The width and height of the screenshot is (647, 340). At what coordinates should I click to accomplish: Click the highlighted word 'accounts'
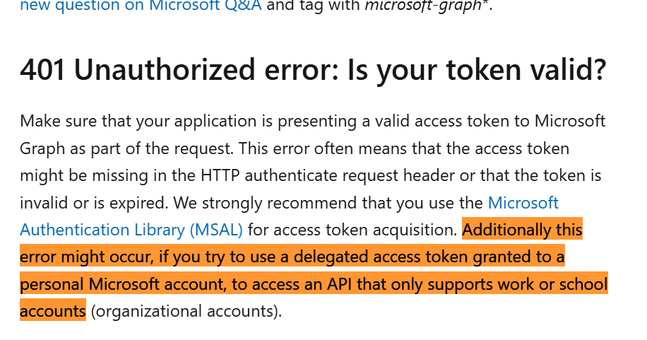[x=53, y=311]
